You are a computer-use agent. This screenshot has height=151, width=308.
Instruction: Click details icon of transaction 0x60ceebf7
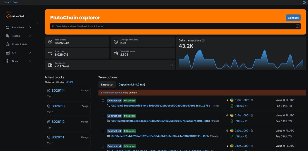coord(103,131)
